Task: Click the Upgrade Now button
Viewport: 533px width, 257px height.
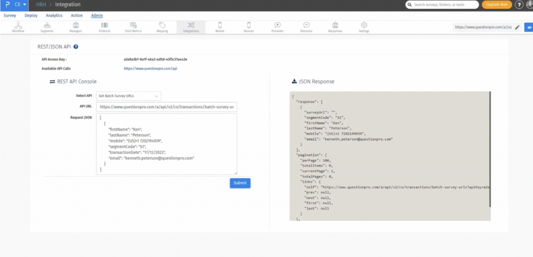Action: pos(497,5)
